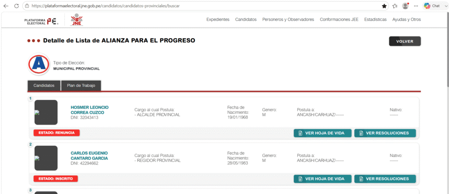Open the Expedientes menu
This screenshot has height=194, width=449.
pos(218,19)
